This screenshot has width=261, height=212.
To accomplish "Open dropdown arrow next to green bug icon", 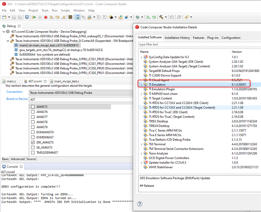I will (142, 17).
